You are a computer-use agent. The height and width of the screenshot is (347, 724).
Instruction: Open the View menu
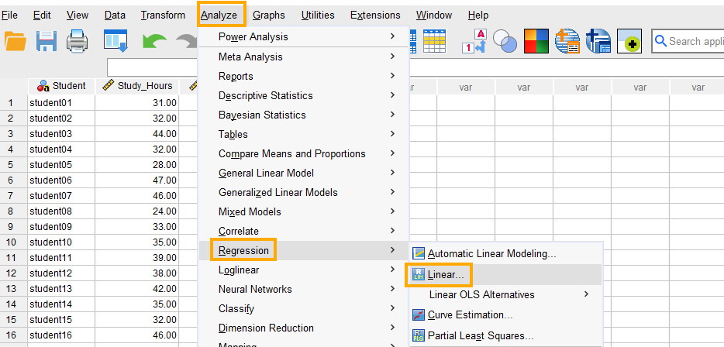click(77, 15)
